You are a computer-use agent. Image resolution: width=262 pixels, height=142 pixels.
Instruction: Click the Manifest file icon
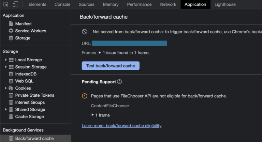pos(11,24)
